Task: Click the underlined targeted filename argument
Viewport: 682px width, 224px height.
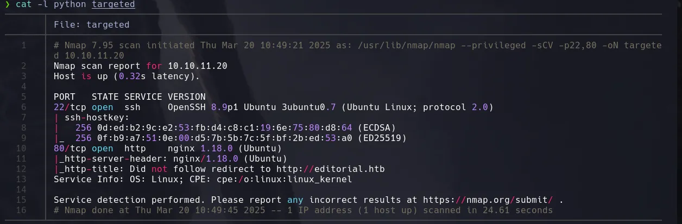Action: click(x=113, y=5)
